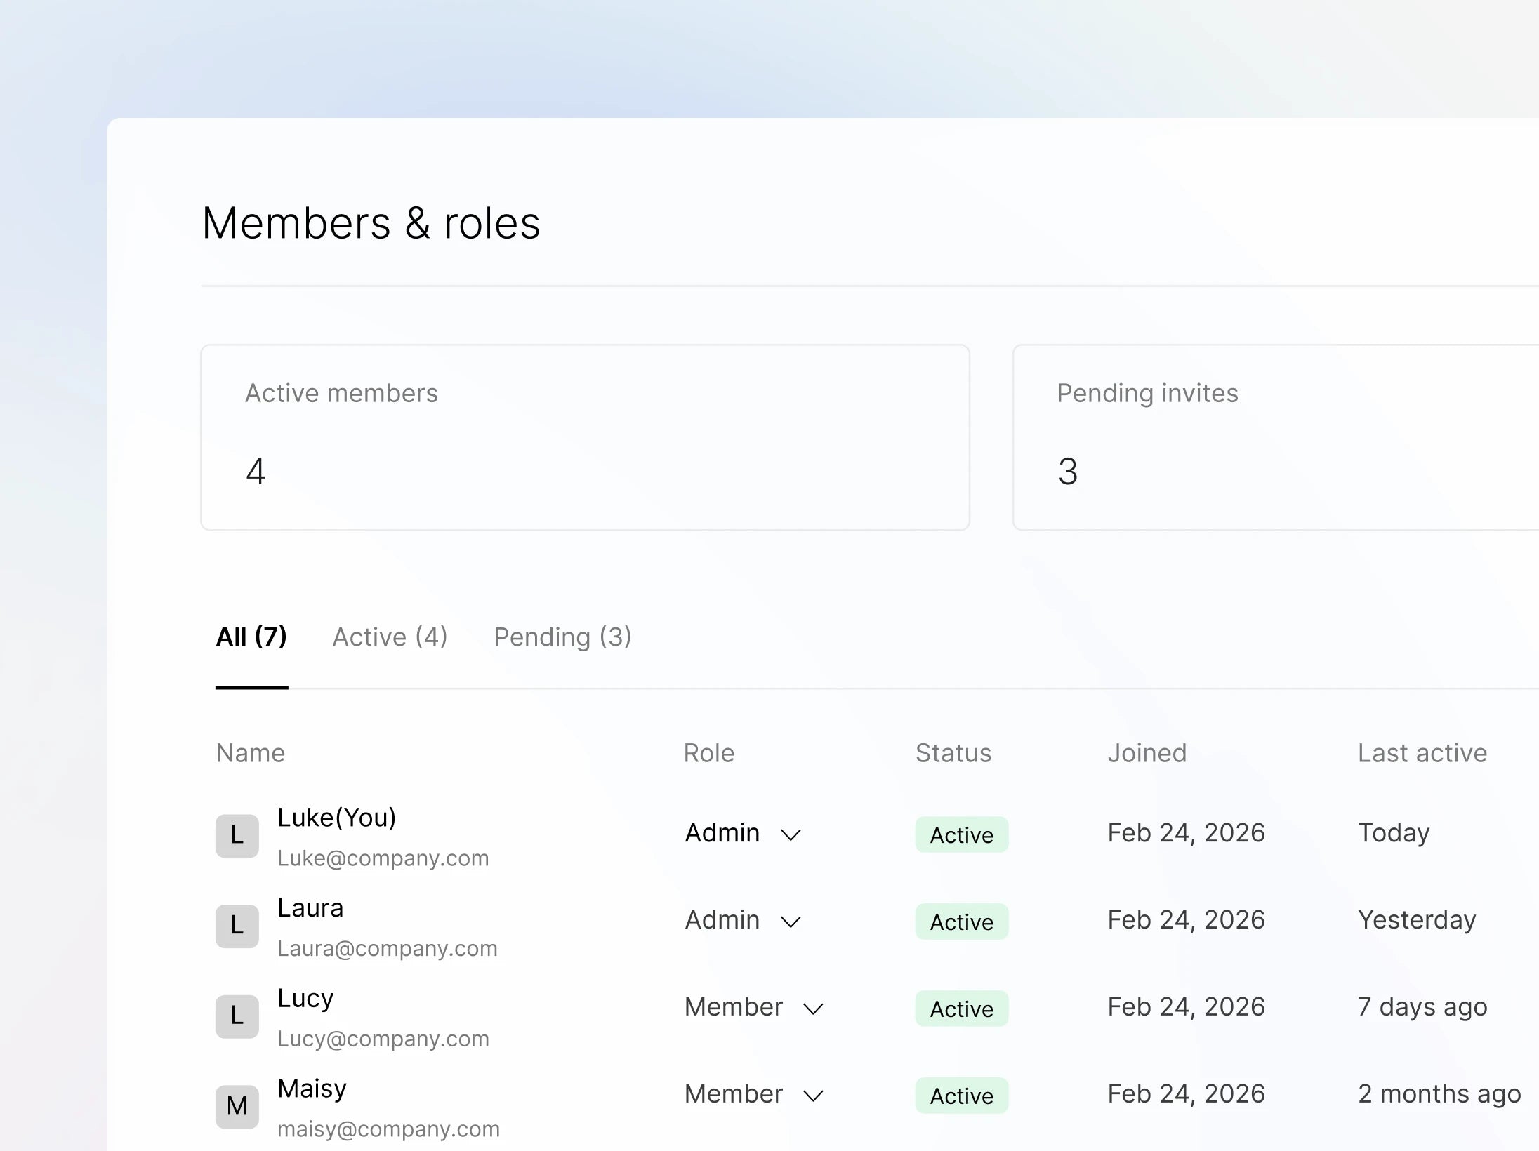Click Luke's L avatar icon
Image resolution: width=1539 pixels, height=1151 pixels.
[237, 835]
